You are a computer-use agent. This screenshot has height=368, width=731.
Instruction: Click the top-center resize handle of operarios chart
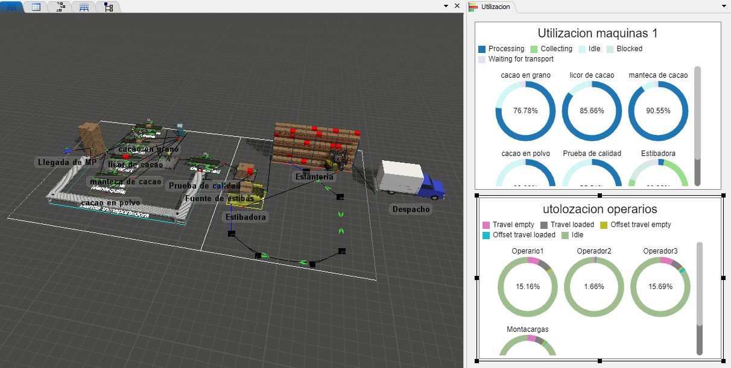click(600, 196)
